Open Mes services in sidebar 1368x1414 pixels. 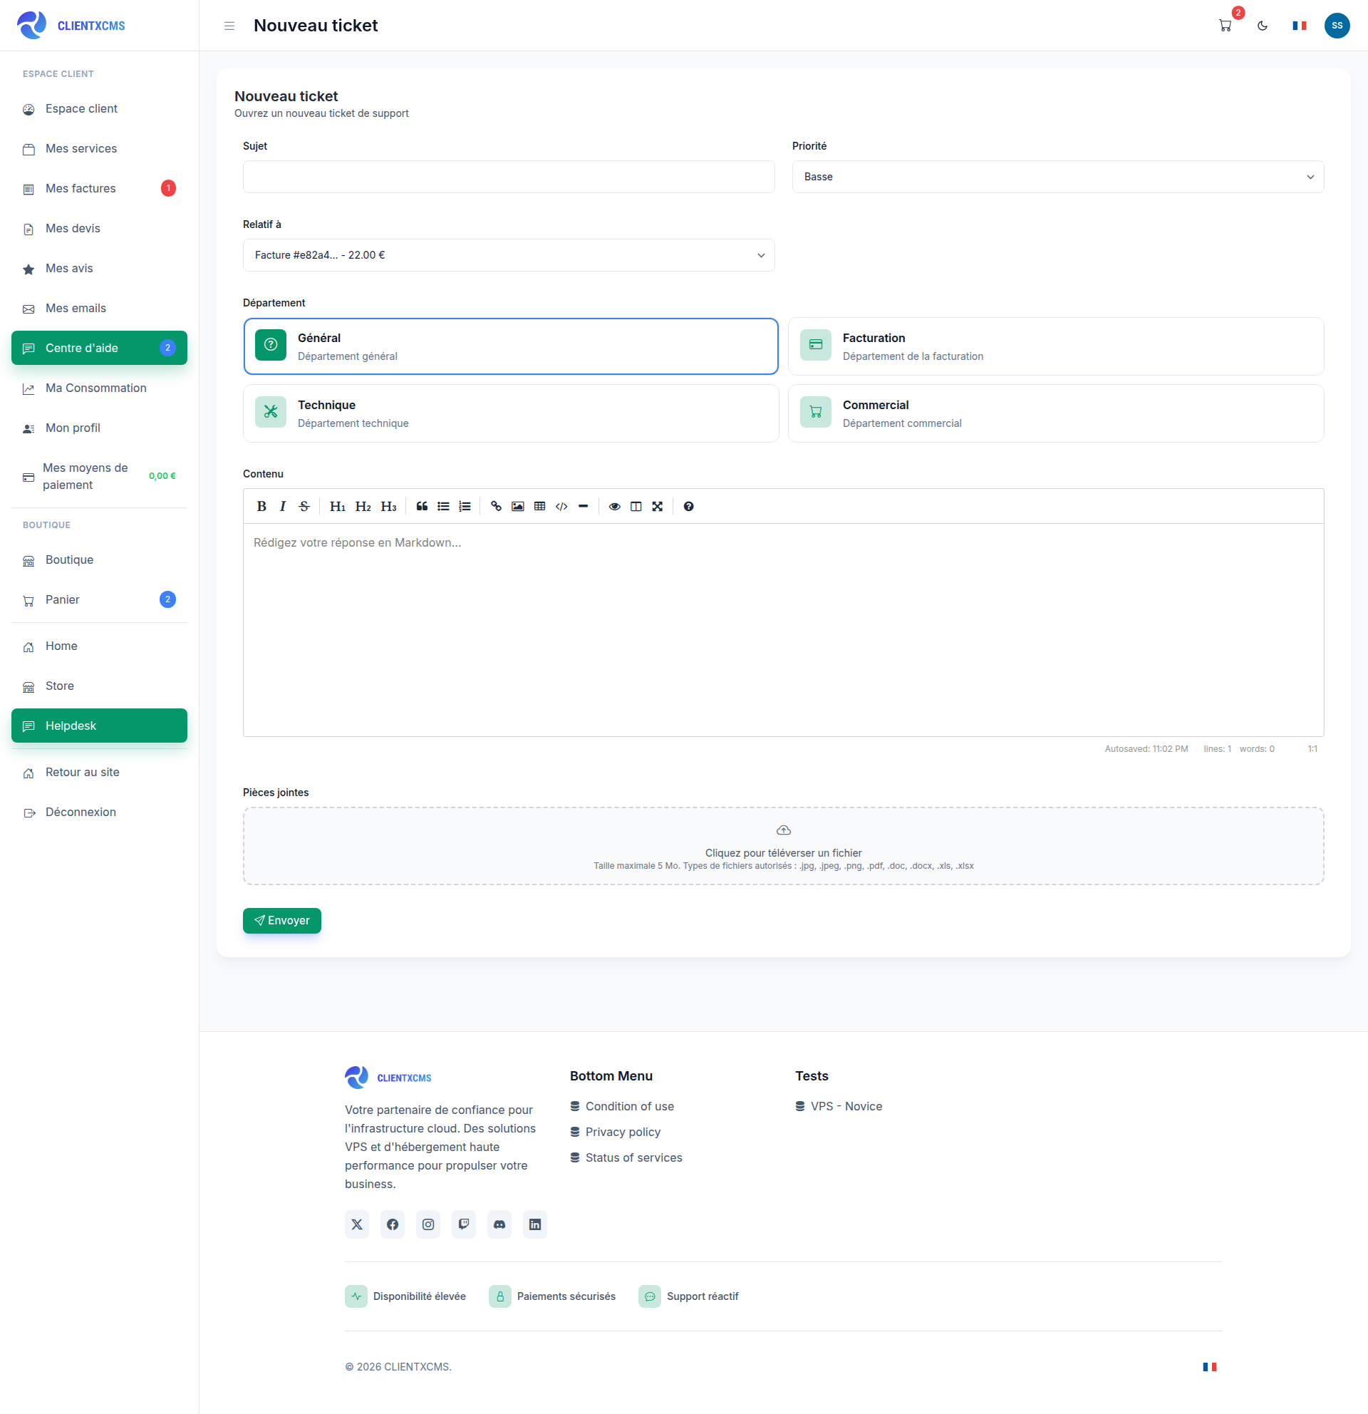point(100,149)
